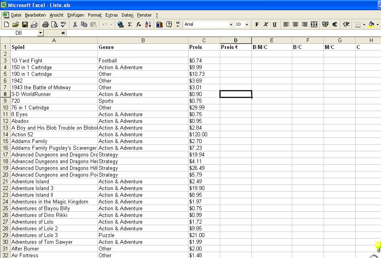Image resolution: width=381 pixels, height=258 pixels.
Task: Open the Einfügen menu
Action: (76, 15)
